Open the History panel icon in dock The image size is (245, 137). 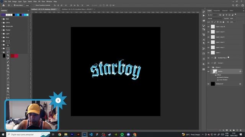[204, 12]
